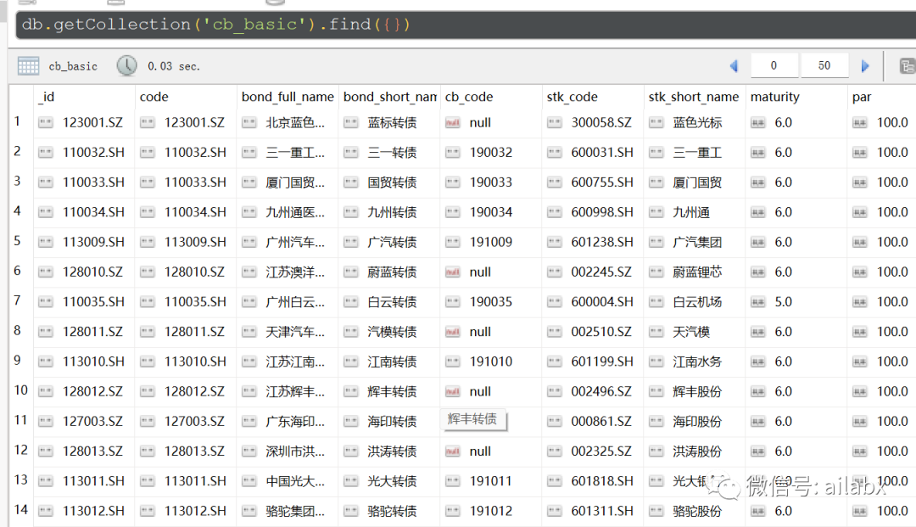Click the number icon beside par in the 128012.SZ row
916x527 pixels.
859,391
